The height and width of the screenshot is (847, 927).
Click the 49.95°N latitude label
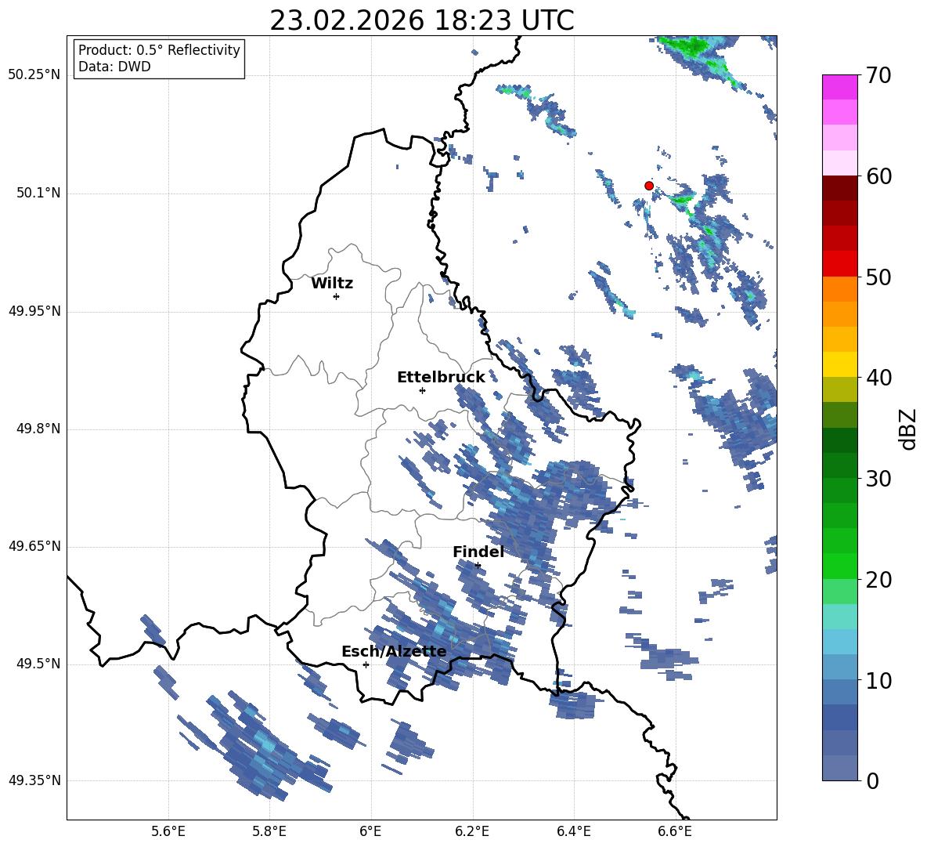34,312
